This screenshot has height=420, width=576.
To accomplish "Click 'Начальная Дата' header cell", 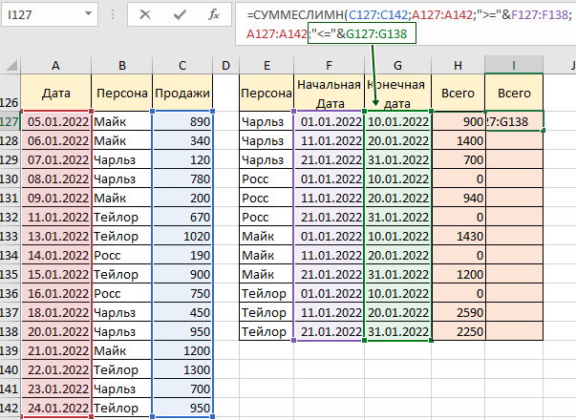I will [330, 93].
